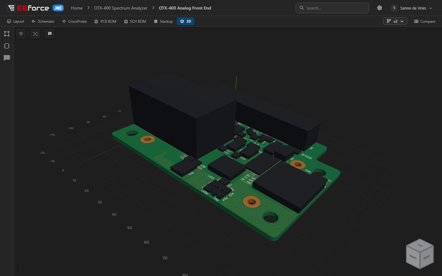Click the Compare button
The width and height of the screenshot is (442, 276).
coord(425,21)
